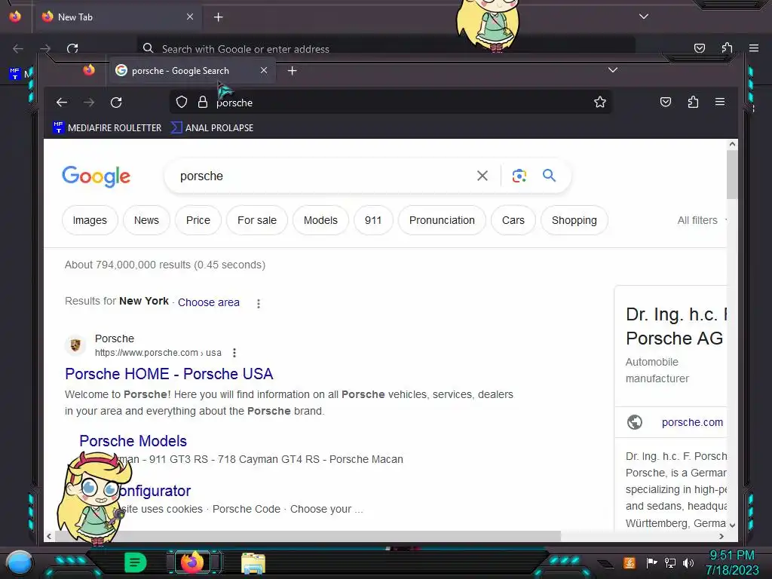This screenshot has width=772, height=579.
Task: Click the scroll up arrow
Action: (732, 144)
